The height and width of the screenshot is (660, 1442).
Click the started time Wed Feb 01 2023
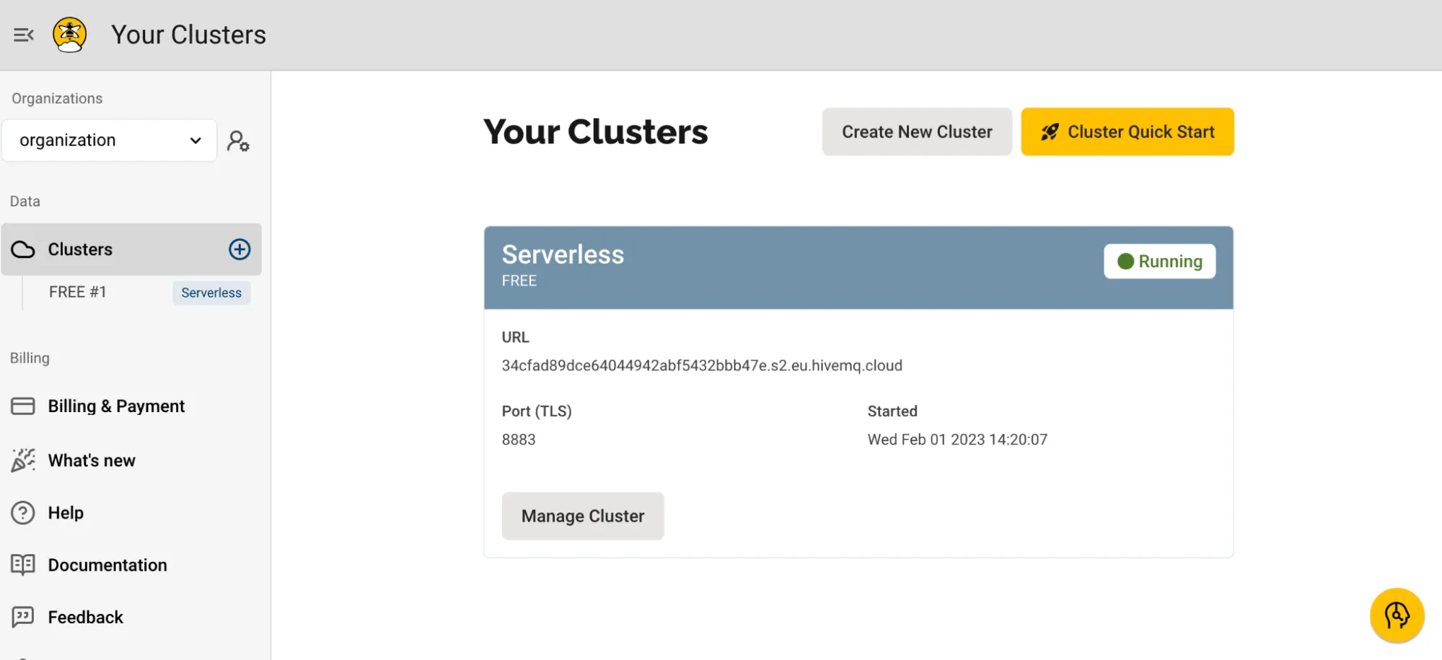tap(957, 440)
